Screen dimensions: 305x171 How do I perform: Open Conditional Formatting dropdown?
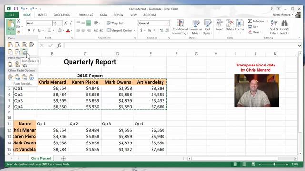[x=180, y=27]
